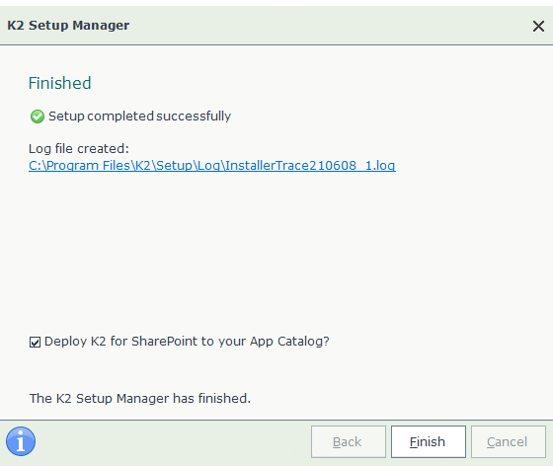Complete setup using the Finish button
This screenshot has width=553, height=466.
tap(429, 441)
